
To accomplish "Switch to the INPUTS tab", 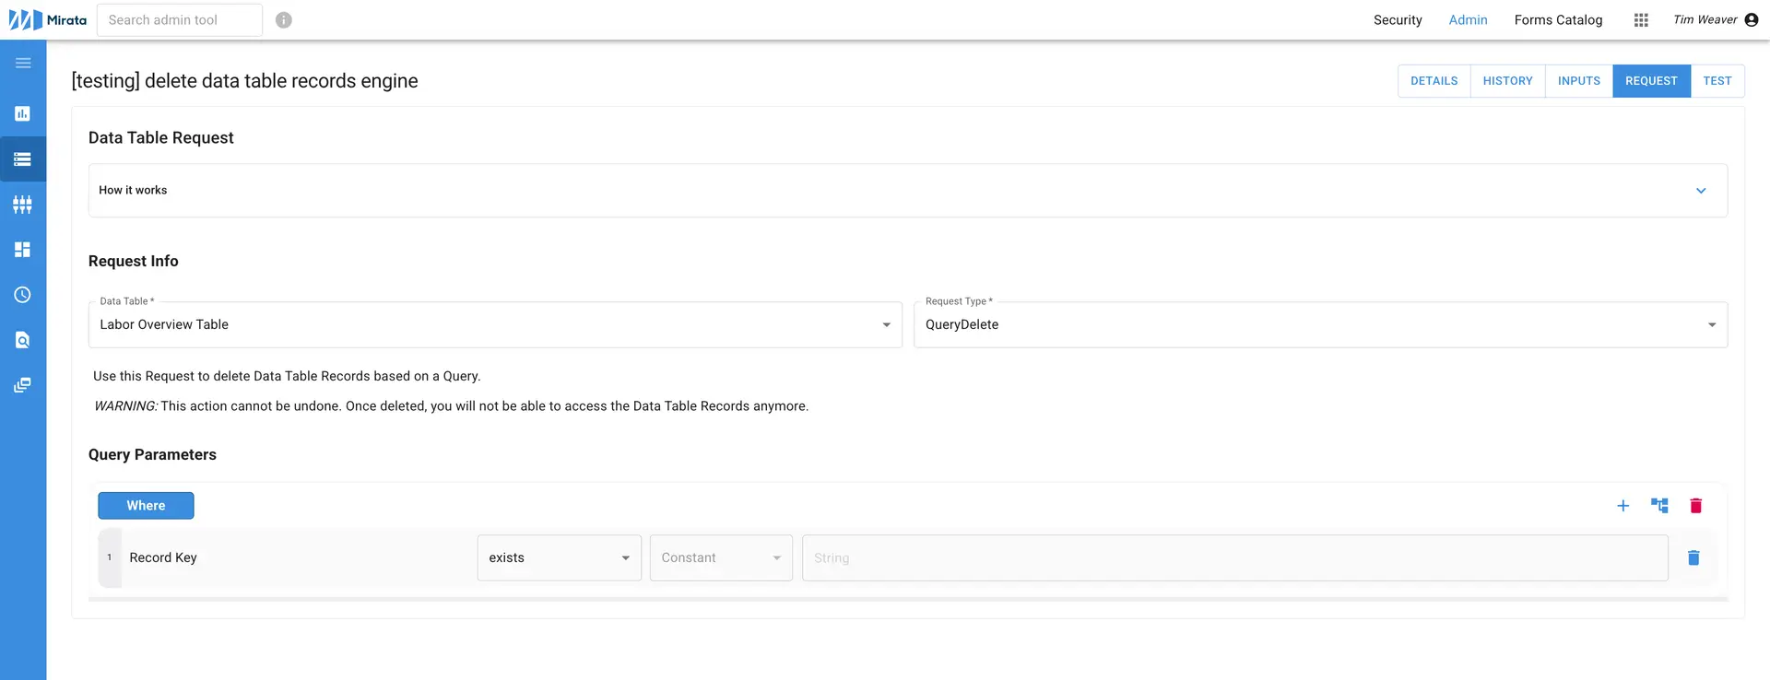I will (x=1578, y=81).
